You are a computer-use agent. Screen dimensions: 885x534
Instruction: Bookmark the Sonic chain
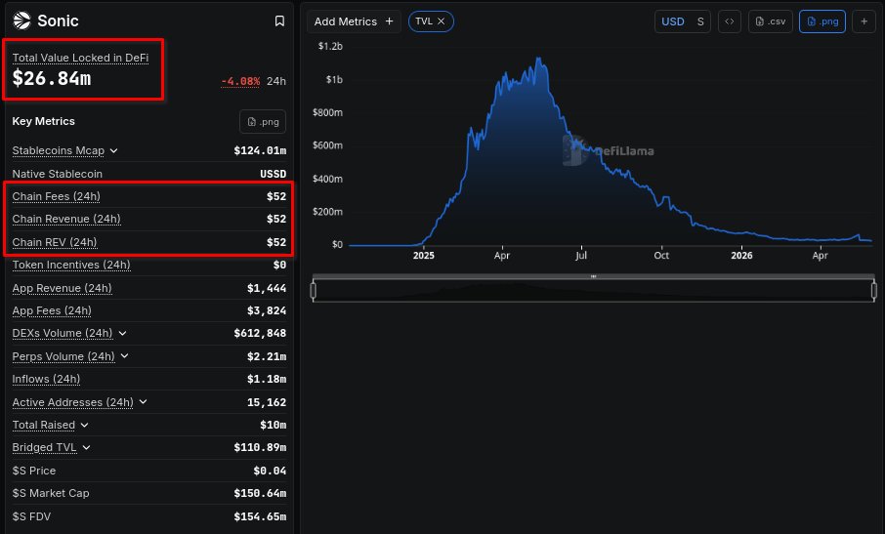[x=279, y=21]
